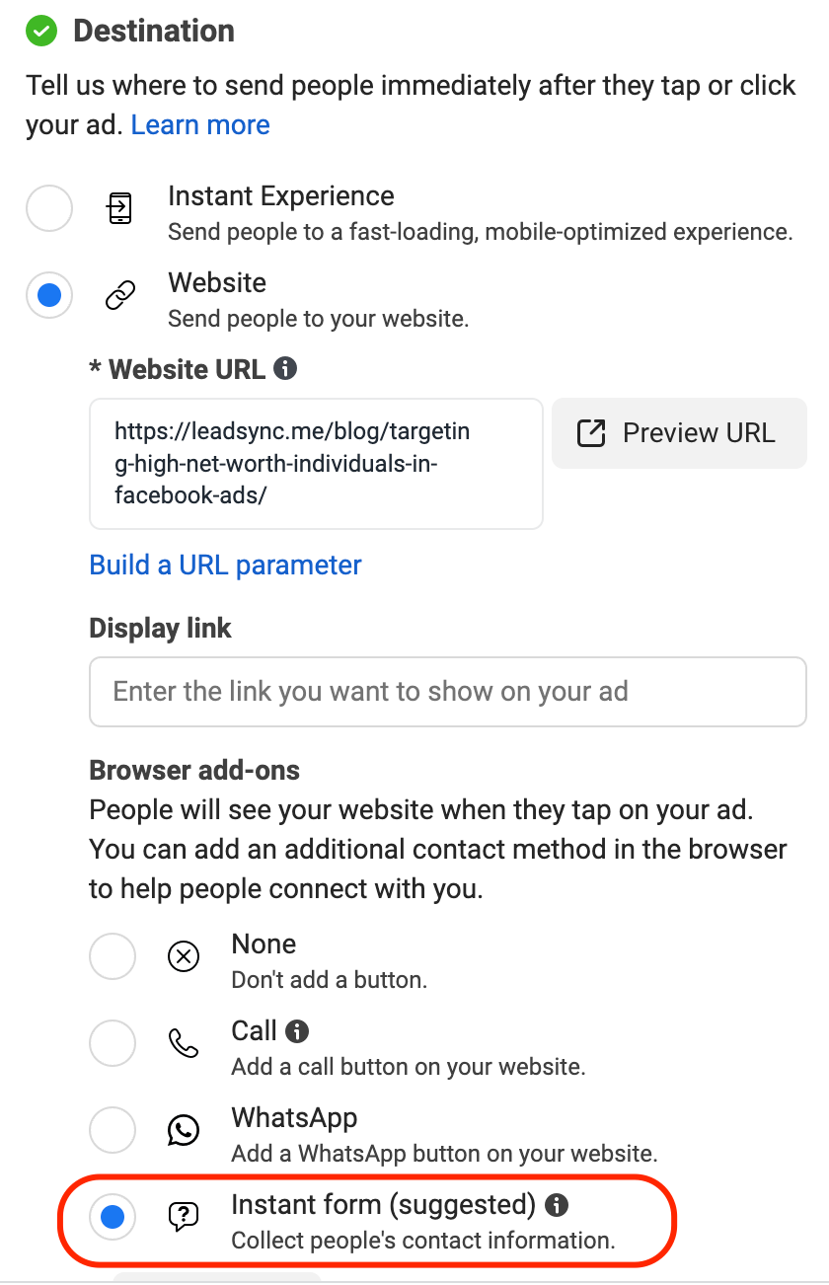Screen dimensions: 829x1285
Task: Click the circled-X icon next to None
Action: click(x=183, y=956)
